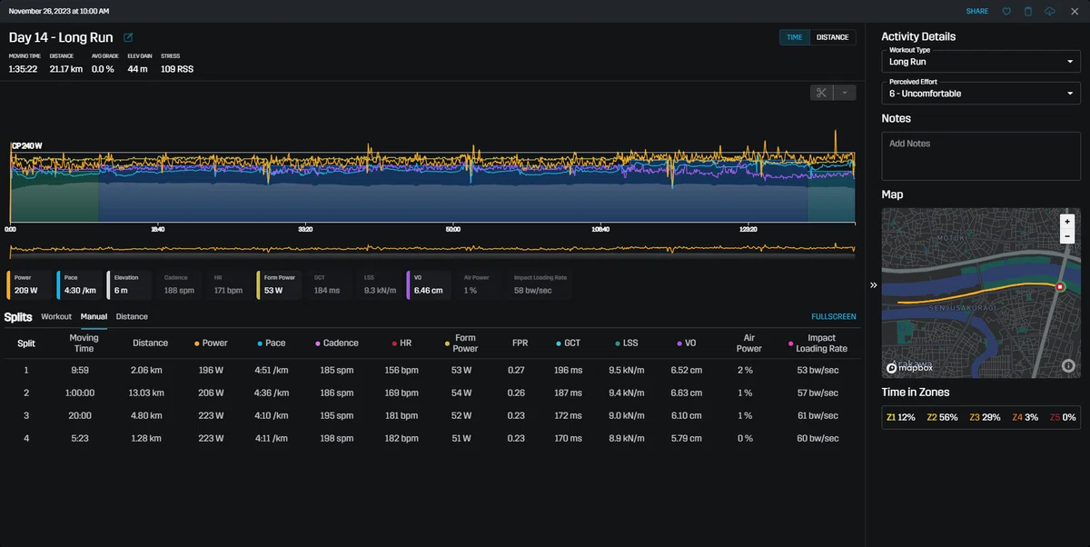1090x547 pixels.
Task: Select the scissors crop tool
Action: [821, 93]
